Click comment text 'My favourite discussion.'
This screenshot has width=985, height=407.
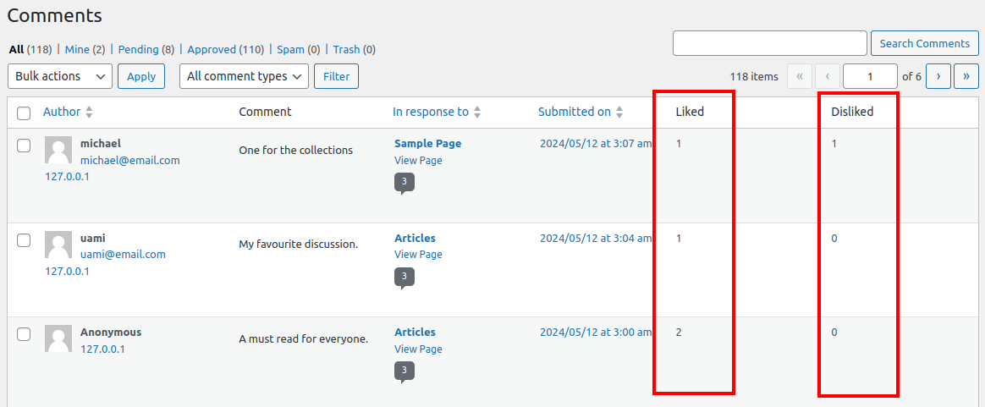(299, 245)
